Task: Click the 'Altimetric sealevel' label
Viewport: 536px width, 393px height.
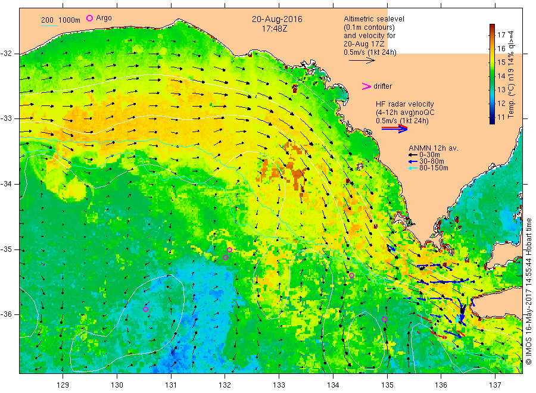Action: click(374, 19)
